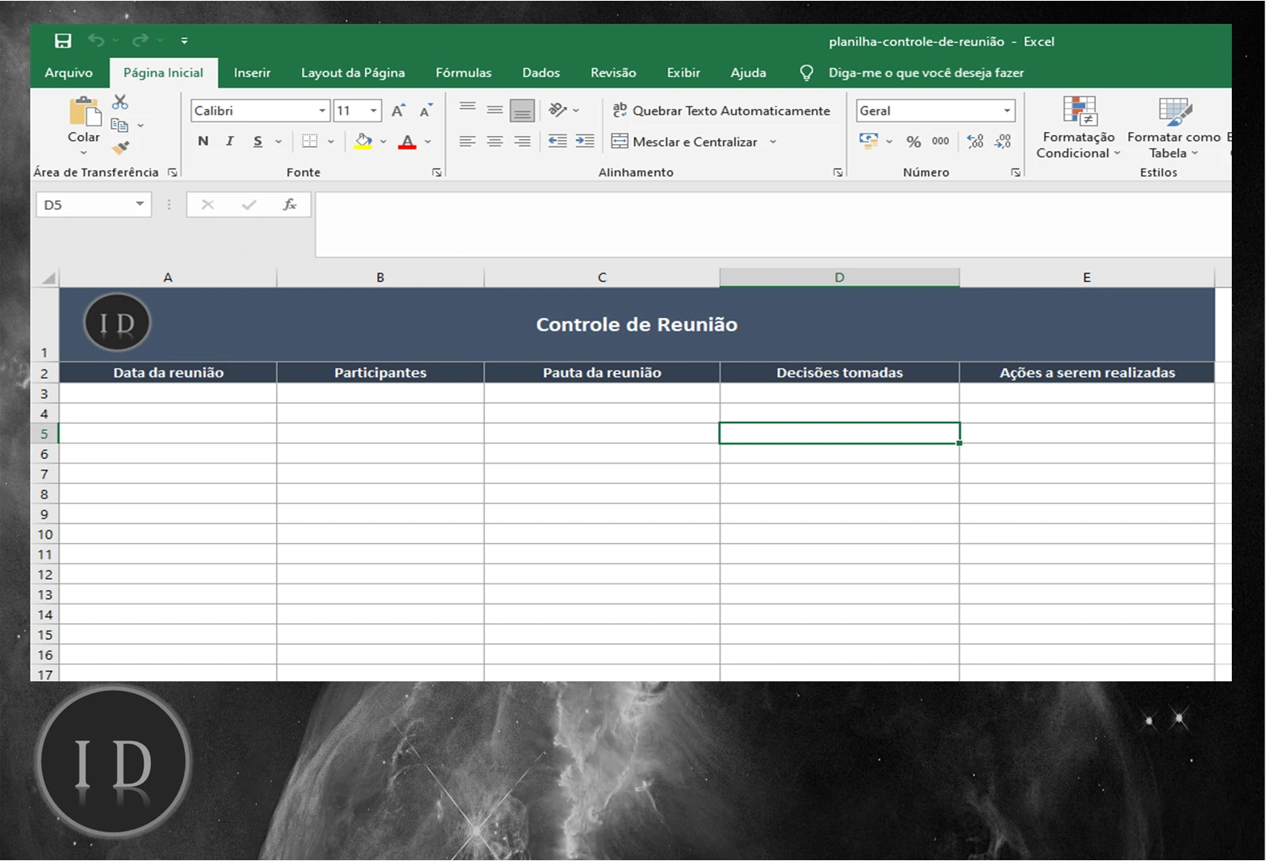Open the Ajuda tab

[x=748, y=72]
